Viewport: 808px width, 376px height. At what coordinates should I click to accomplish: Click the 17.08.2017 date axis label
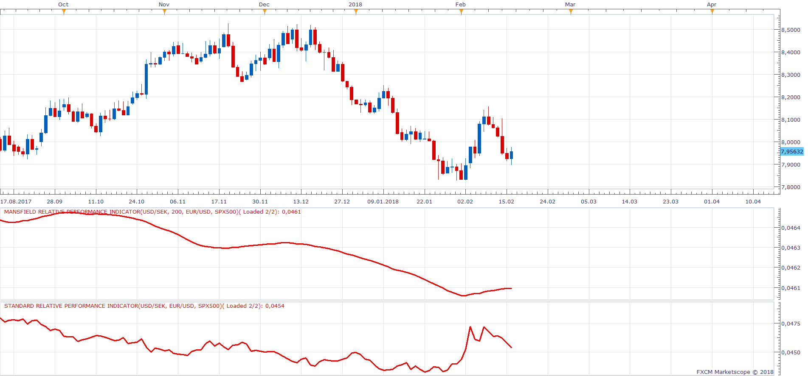pyautogui.click(x=16, y=201)
